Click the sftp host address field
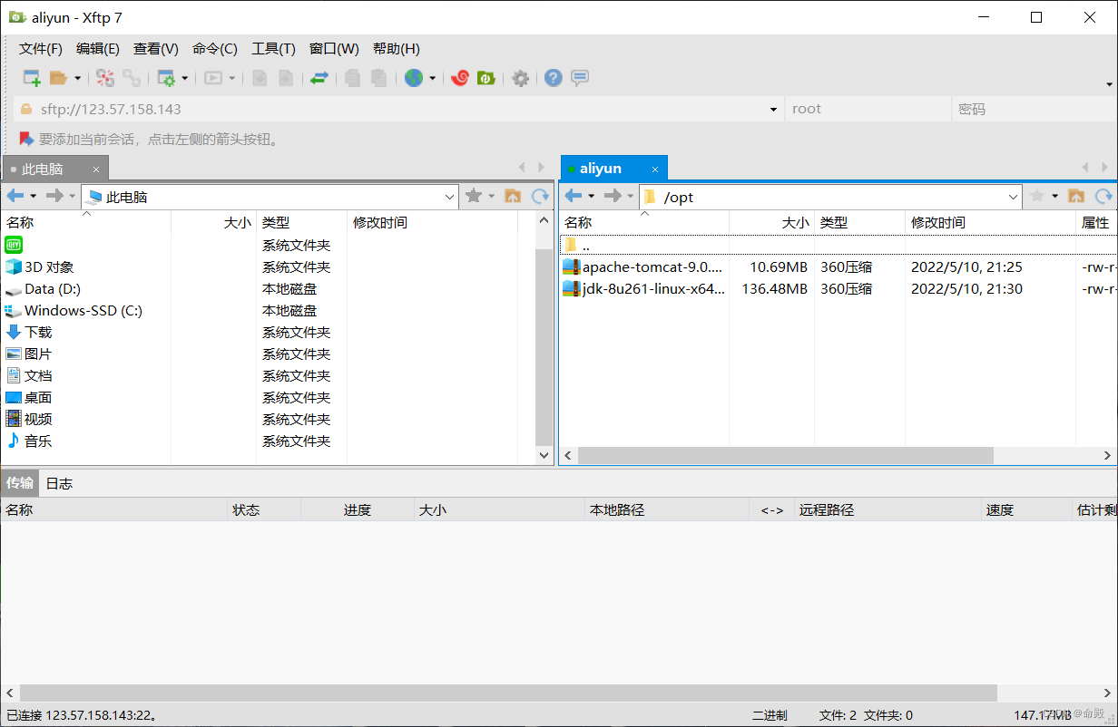 coord(399,109)
